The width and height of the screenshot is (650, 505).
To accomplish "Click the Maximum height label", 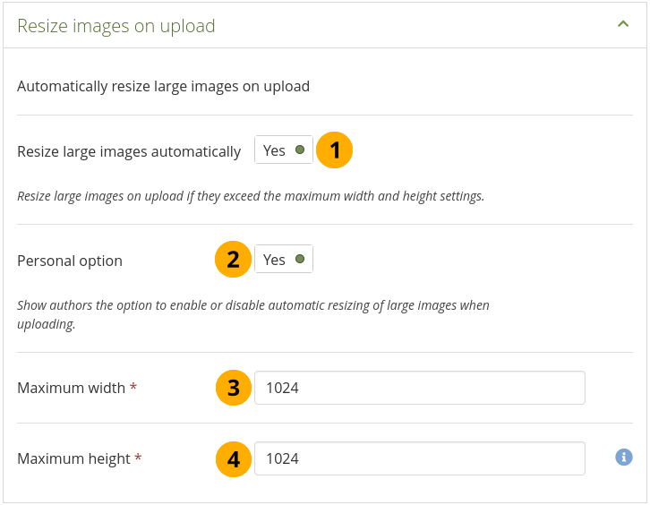I will coord(74,458).
